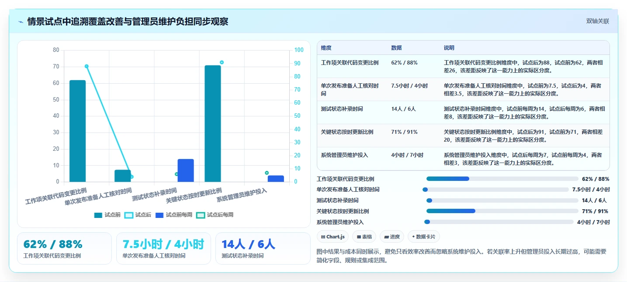Click table cell 71% / 91%
The image size is (627, 282).
[404, 132]
